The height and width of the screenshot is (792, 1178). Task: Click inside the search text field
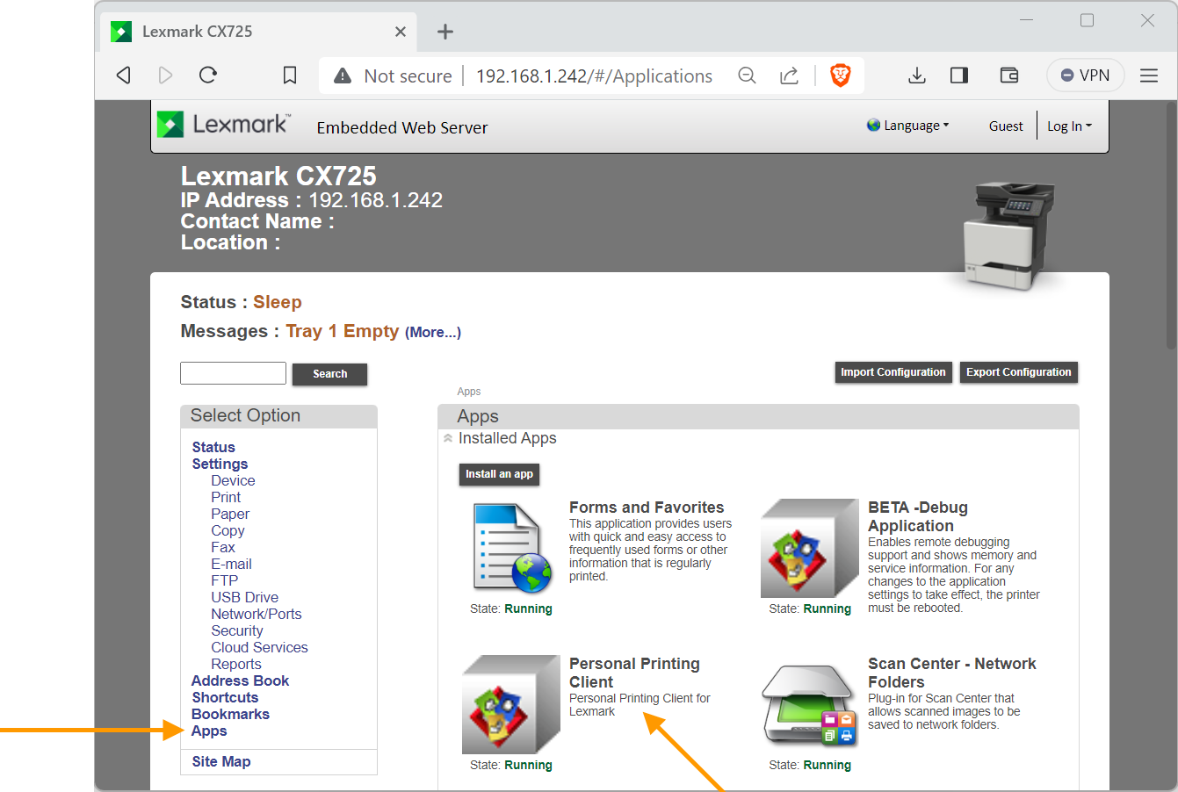click(x=233, y=373)
